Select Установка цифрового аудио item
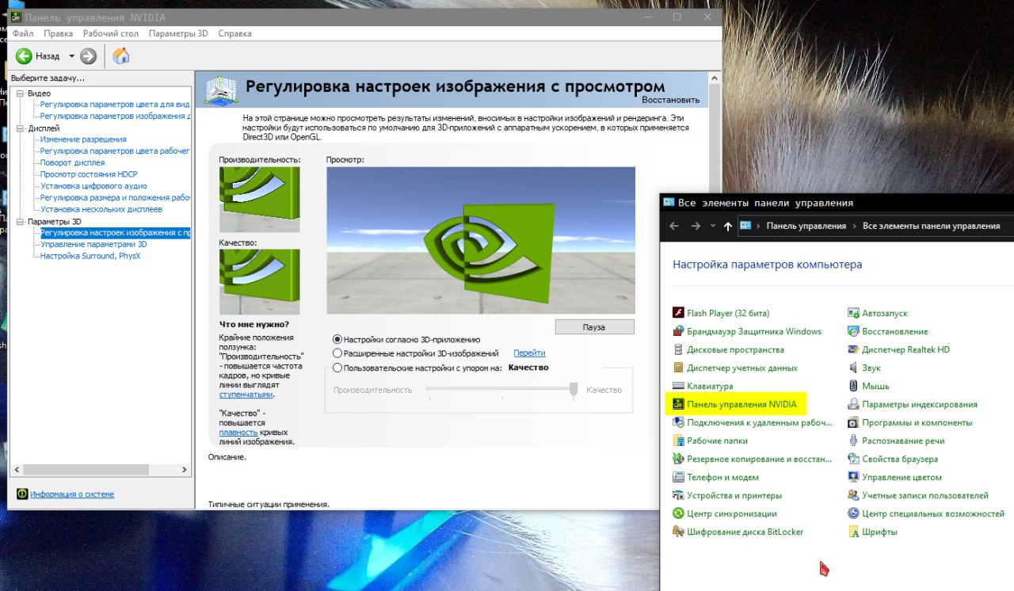This screenshot has height=591, width=1014. [93, 186]
